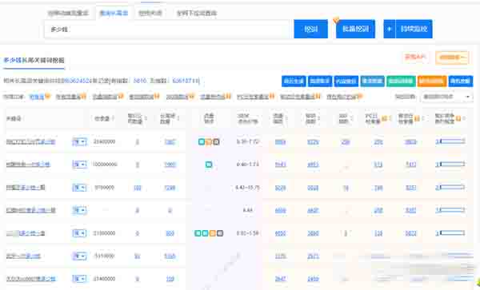Open the keyword link in the 9700000 row
This screenshot has width=480, height=290.
pos(26,187)
